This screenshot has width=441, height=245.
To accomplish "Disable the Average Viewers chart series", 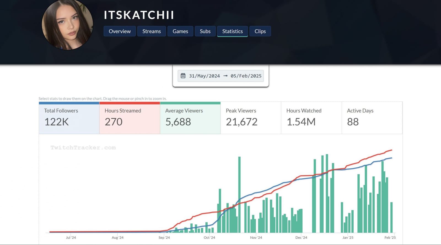I will pos(190,118).
